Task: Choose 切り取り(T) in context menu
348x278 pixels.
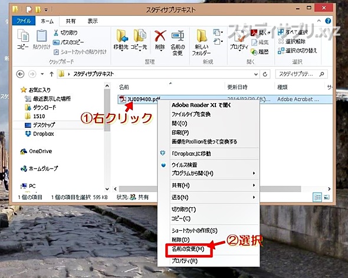Action: (x=183, y=209)
